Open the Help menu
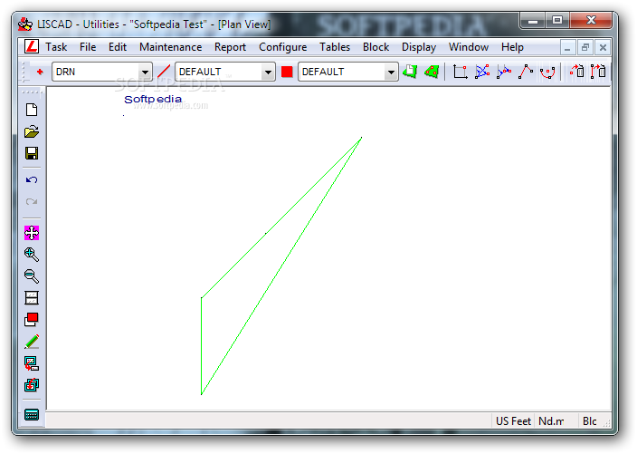Screen dimensions: 637x454 pos(512,47)
